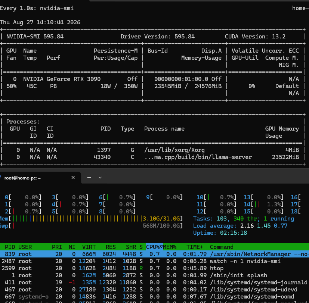The height and width of the screenshot is (303, 309).
Task: Select the systemd-udevd process row
Action: [155, 289]
